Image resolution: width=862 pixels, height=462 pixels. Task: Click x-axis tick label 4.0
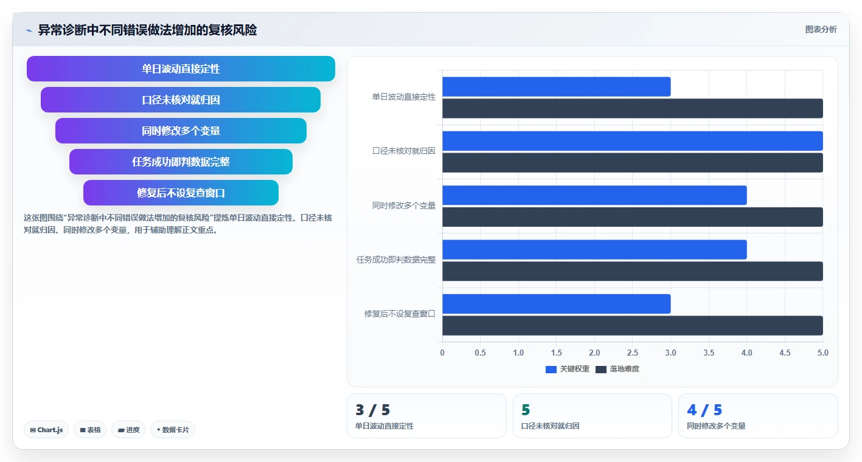pyautogui.click(x=746, y=353)
